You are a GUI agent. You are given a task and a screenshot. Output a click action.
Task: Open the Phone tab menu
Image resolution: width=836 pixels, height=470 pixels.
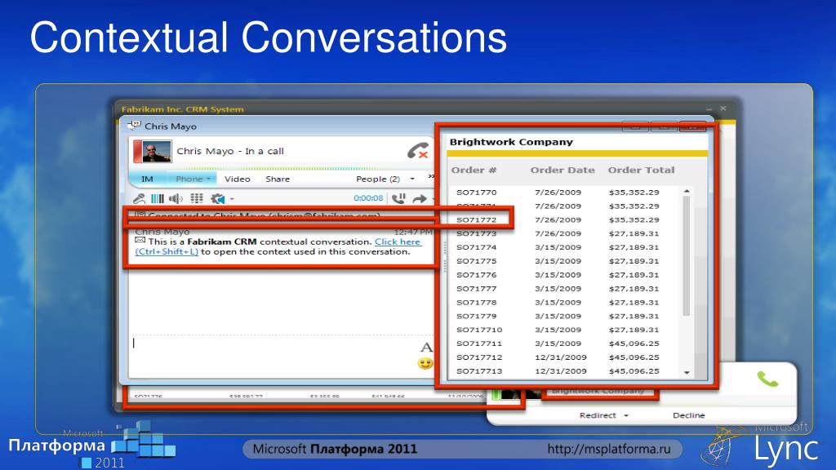193,179
